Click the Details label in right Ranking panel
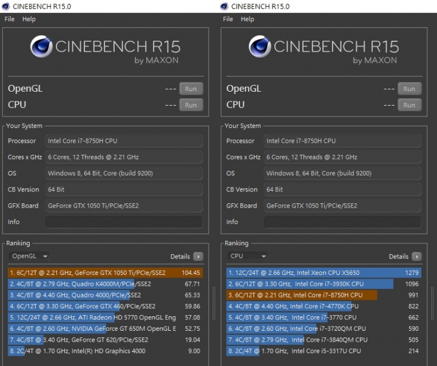Viewport: 437px width, 366px height. coord(399,257)
